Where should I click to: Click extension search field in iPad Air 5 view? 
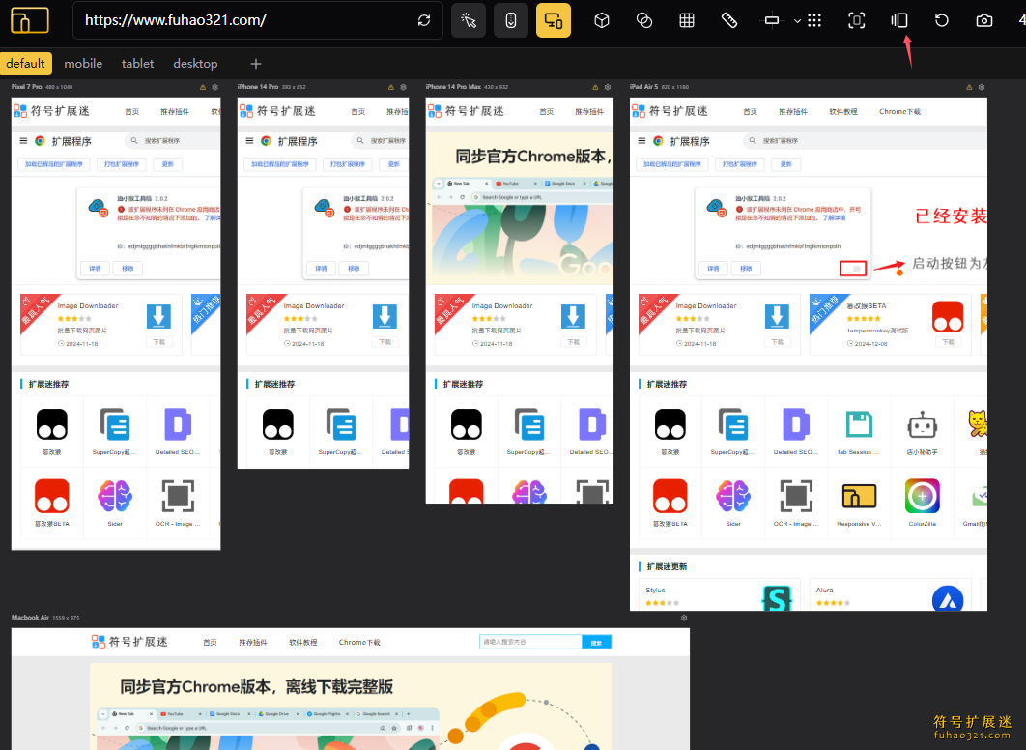pos(864,141)
